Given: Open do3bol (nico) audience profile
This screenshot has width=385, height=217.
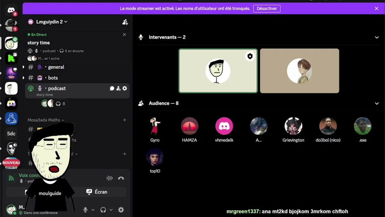Looking at the screenshot, I should point(328,130).
